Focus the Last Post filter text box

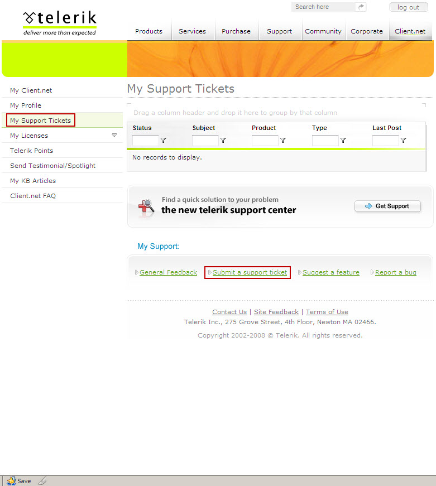click(385, 141)
